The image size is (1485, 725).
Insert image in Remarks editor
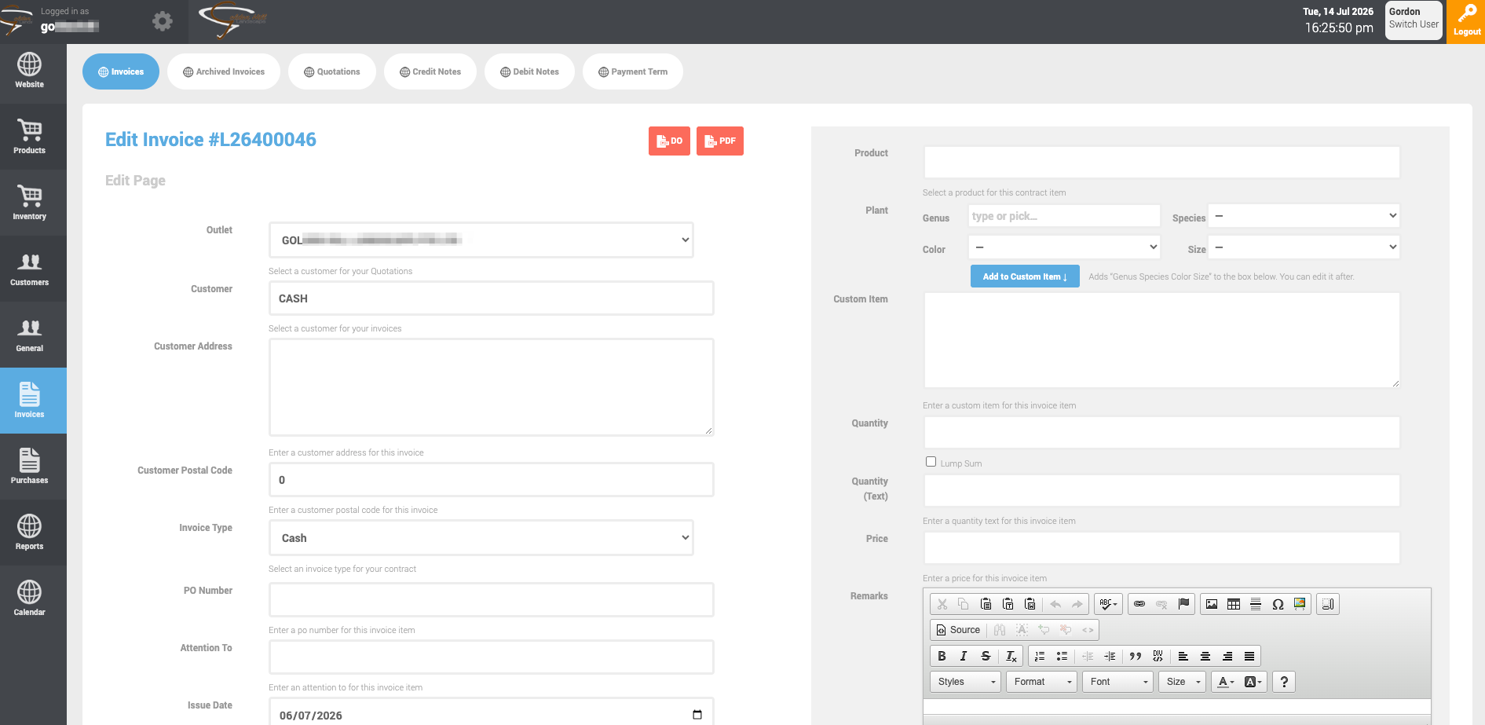(1212, 604)
